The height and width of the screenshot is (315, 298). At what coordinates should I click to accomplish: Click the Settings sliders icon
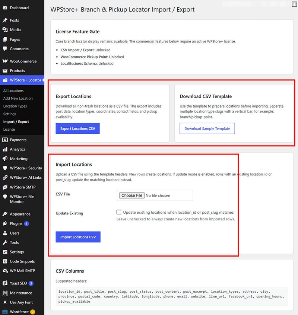pyautogui.click(x=5, y=252)
